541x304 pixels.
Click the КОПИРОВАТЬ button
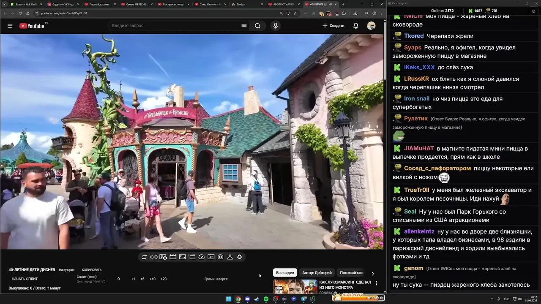point(92,270)
